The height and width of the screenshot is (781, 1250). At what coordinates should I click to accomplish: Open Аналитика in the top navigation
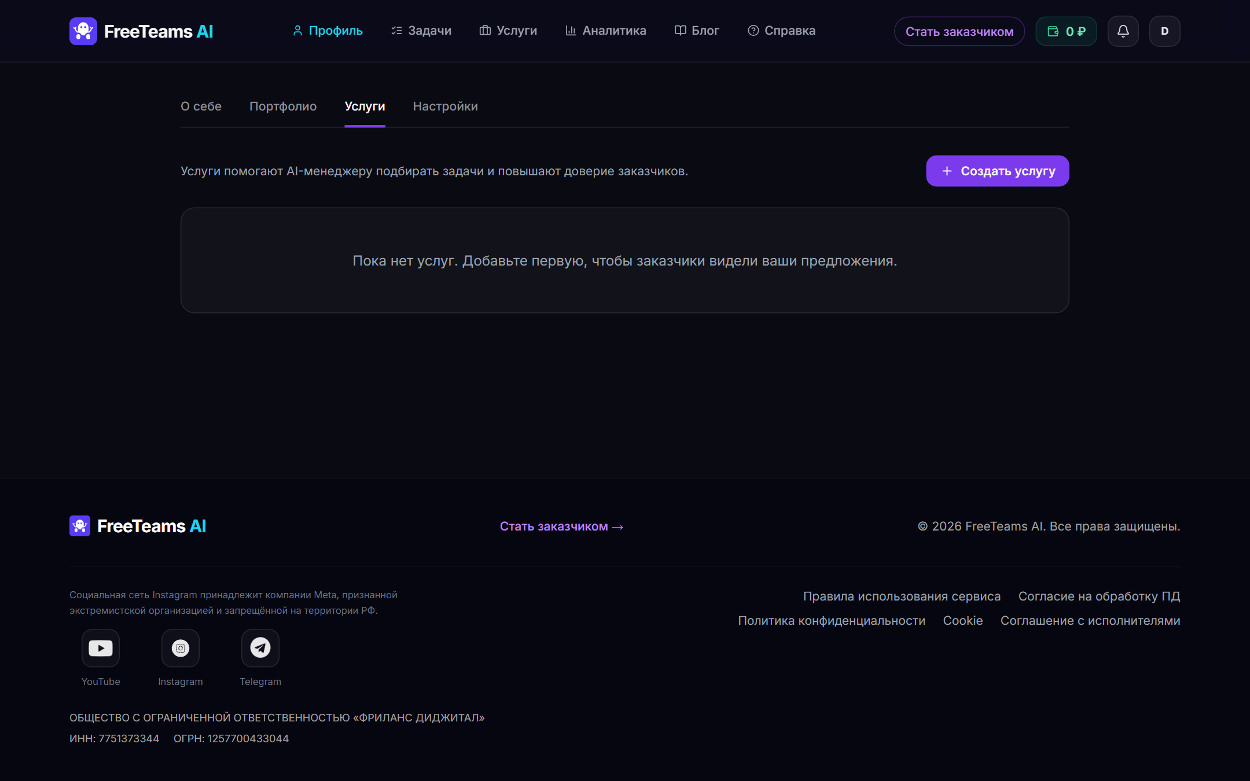(606, 31)
